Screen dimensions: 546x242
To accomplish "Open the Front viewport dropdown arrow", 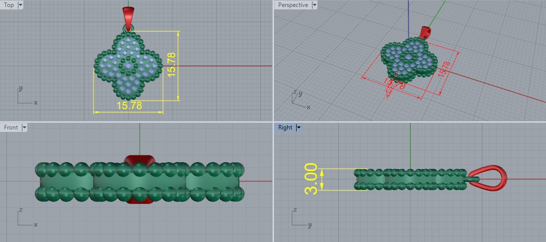I will pyautogui.click(x=24, y=127).
